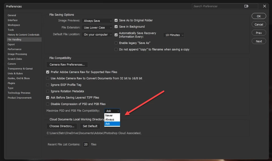This screenshot has height=161, width=272.
Task: Open the Image Previews dropdown
Action: (97, 21)
